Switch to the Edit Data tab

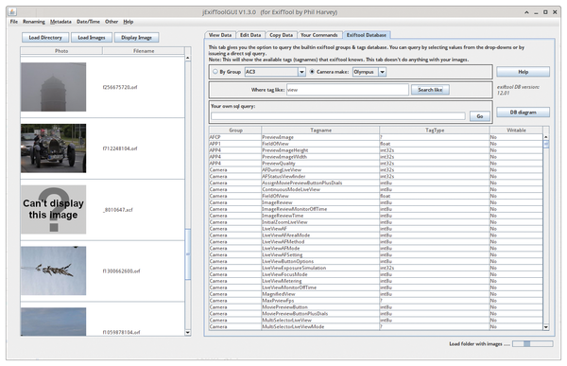[250, 35]
